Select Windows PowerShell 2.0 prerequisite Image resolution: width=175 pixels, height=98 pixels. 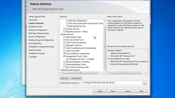click(120, 53)
